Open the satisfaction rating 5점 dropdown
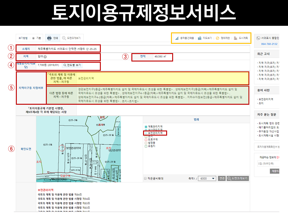This screenshot has width=288, height=216. pyautogui.click(x=268, y=163)
